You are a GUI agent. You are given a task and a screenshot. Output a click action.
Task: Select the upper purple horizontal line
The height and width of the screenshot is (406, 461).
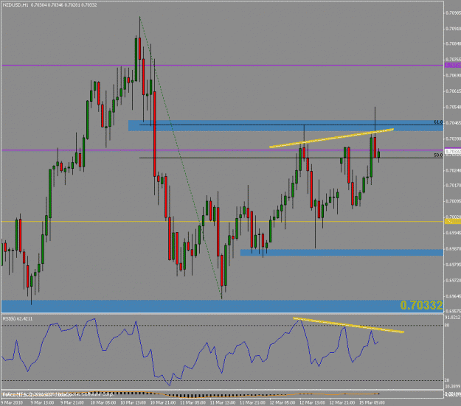point(222,66)
